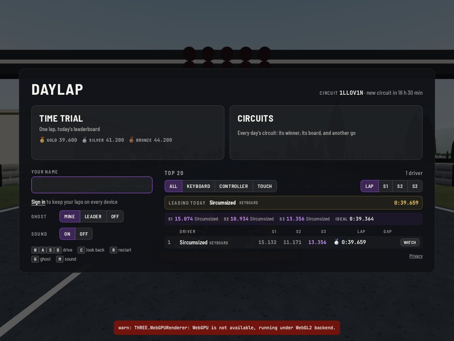
Task: Click the TOP 20 heading
Action: (x=174, y=173)
